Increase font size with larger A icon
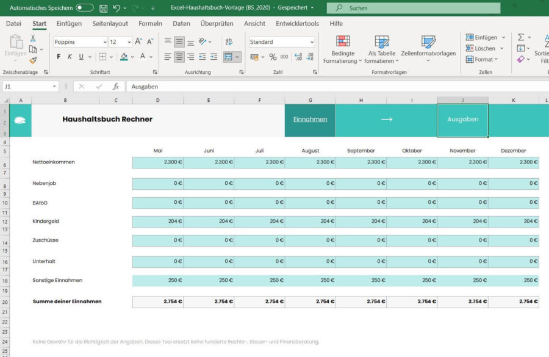Image resolution: width=549 pixels, height=357 pixels. [x=138, y=41]
